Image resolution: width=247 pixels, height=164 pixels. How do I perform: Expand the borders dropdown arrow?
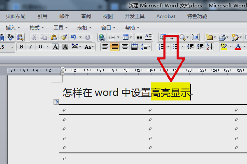(118, 37)
